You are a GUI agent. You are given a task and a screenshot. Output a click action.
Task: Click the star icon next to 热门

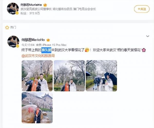(x=7, y=27)
